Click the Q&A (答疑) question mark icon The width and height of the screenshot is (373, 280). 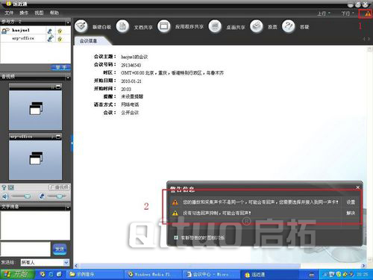289,26
